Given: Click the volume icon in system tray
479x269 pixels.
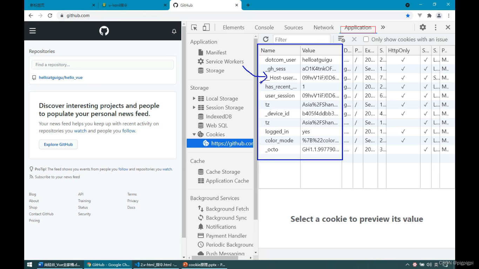Looking at the screenshot, I should [x=429, y=264].
